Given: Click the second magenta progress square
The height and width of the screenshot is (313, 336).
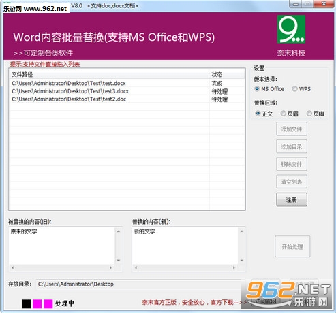Looking at the screenshot, I should [x=48, y=303].
